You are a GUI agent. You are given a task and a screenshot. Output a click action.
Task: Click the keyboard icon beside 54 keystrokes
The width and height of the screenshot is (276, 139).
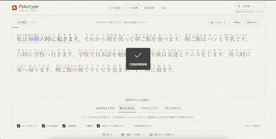[x=151, y=135]
